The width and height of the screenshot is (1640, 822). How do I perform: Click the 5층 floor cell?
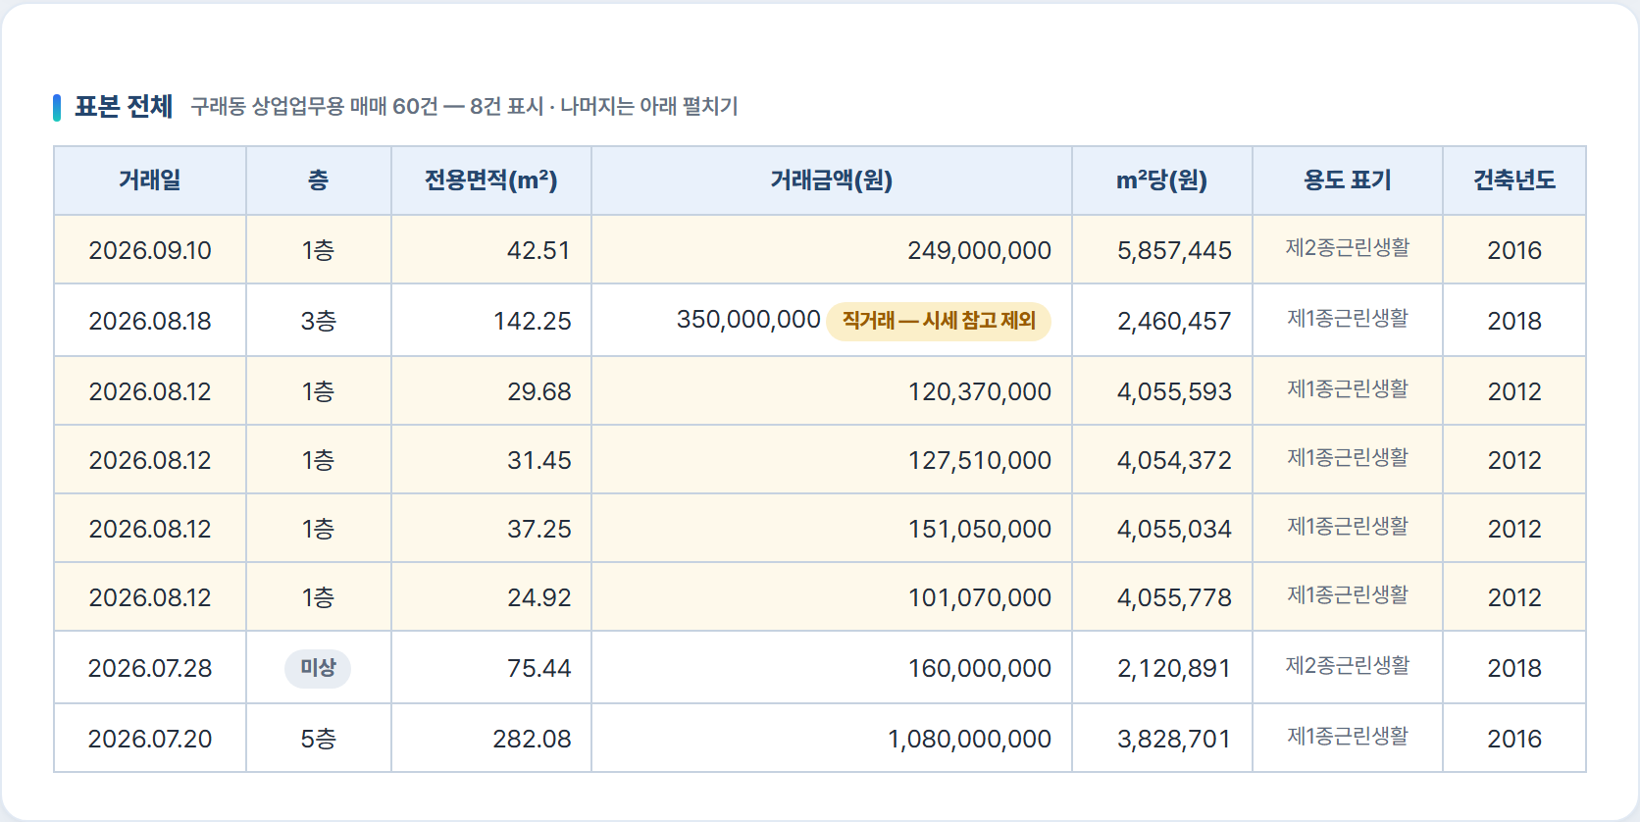(x=319, y=739)
